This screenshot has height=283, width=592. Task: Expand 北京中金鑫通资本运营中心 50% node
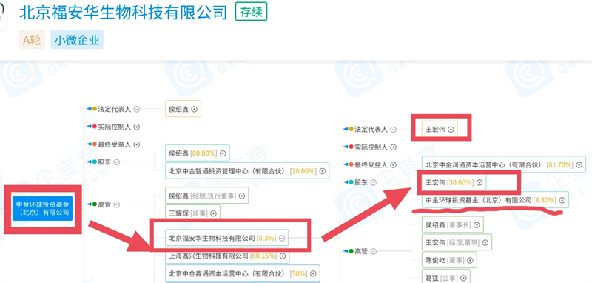click(x=312, y=273)
